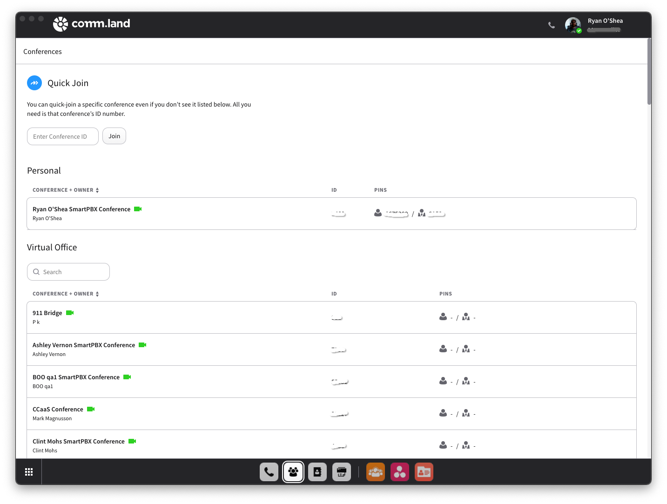Click moderator PIN icon for Ashley Vernon row
Screen dimensions: 667x504
pos(466,349)
